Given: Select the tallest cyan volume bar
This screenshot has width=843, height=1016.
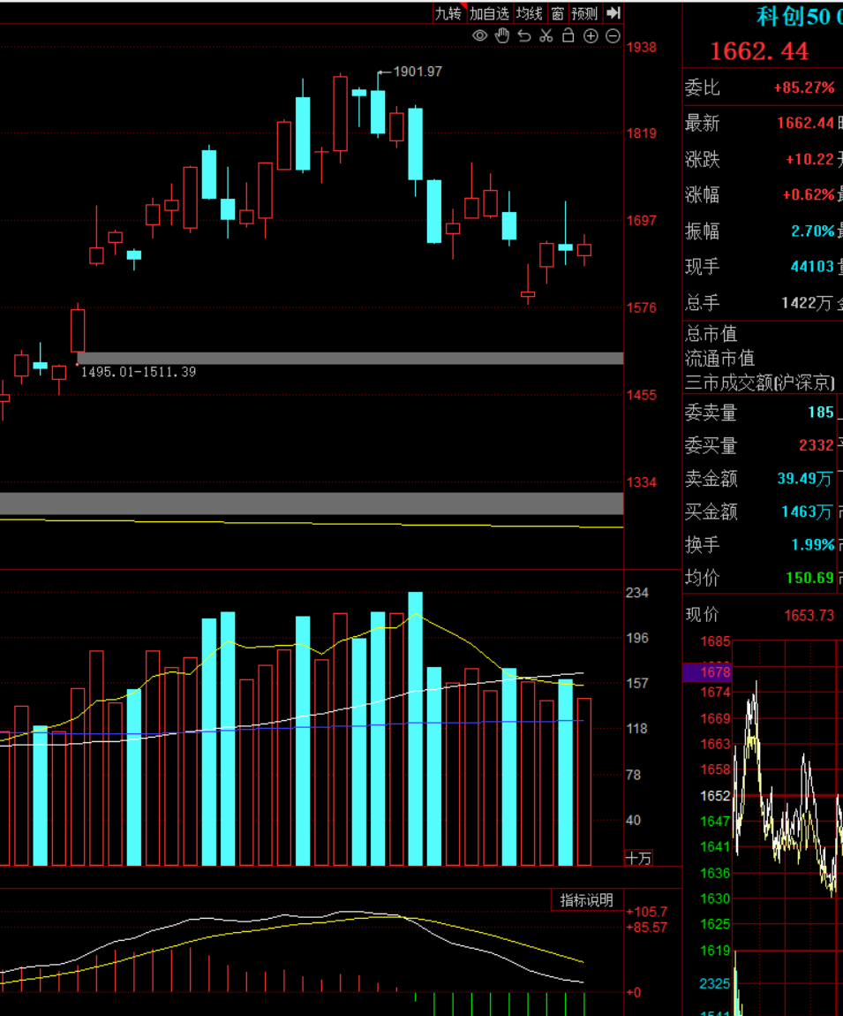Looking at the screenshot, I should (x=416, y=728).
